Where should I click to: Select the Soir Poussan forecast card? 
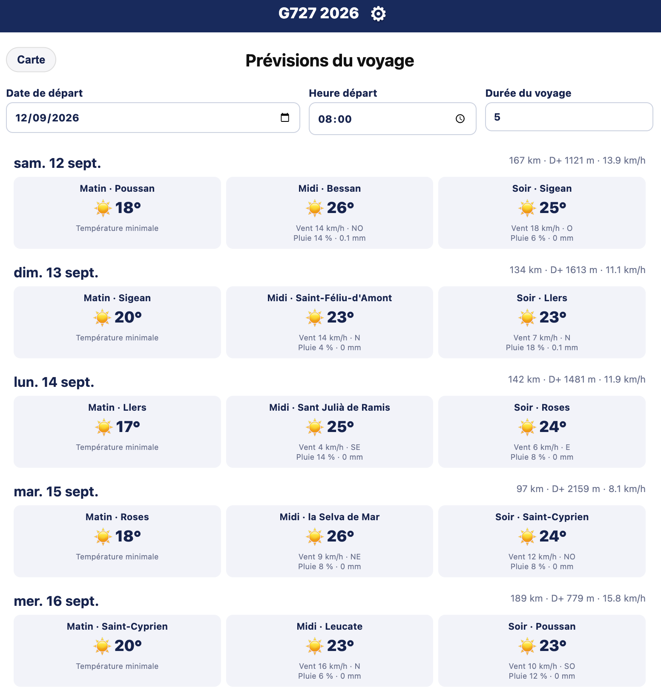point(542,651)
